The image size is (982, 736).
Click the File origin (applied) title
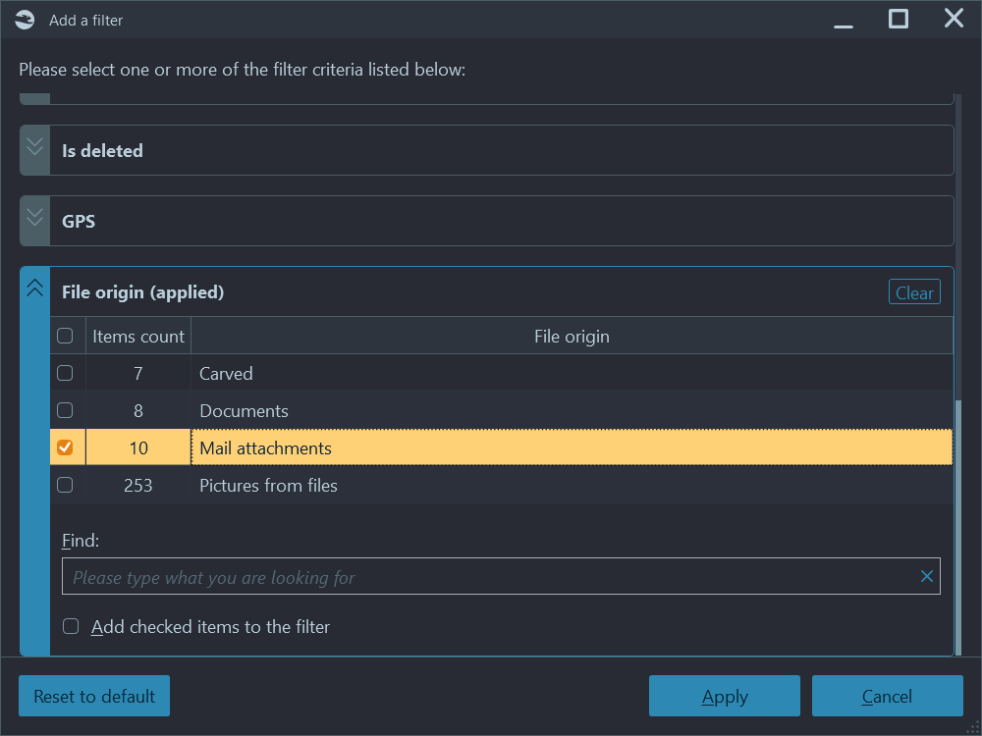pos(142,292)
